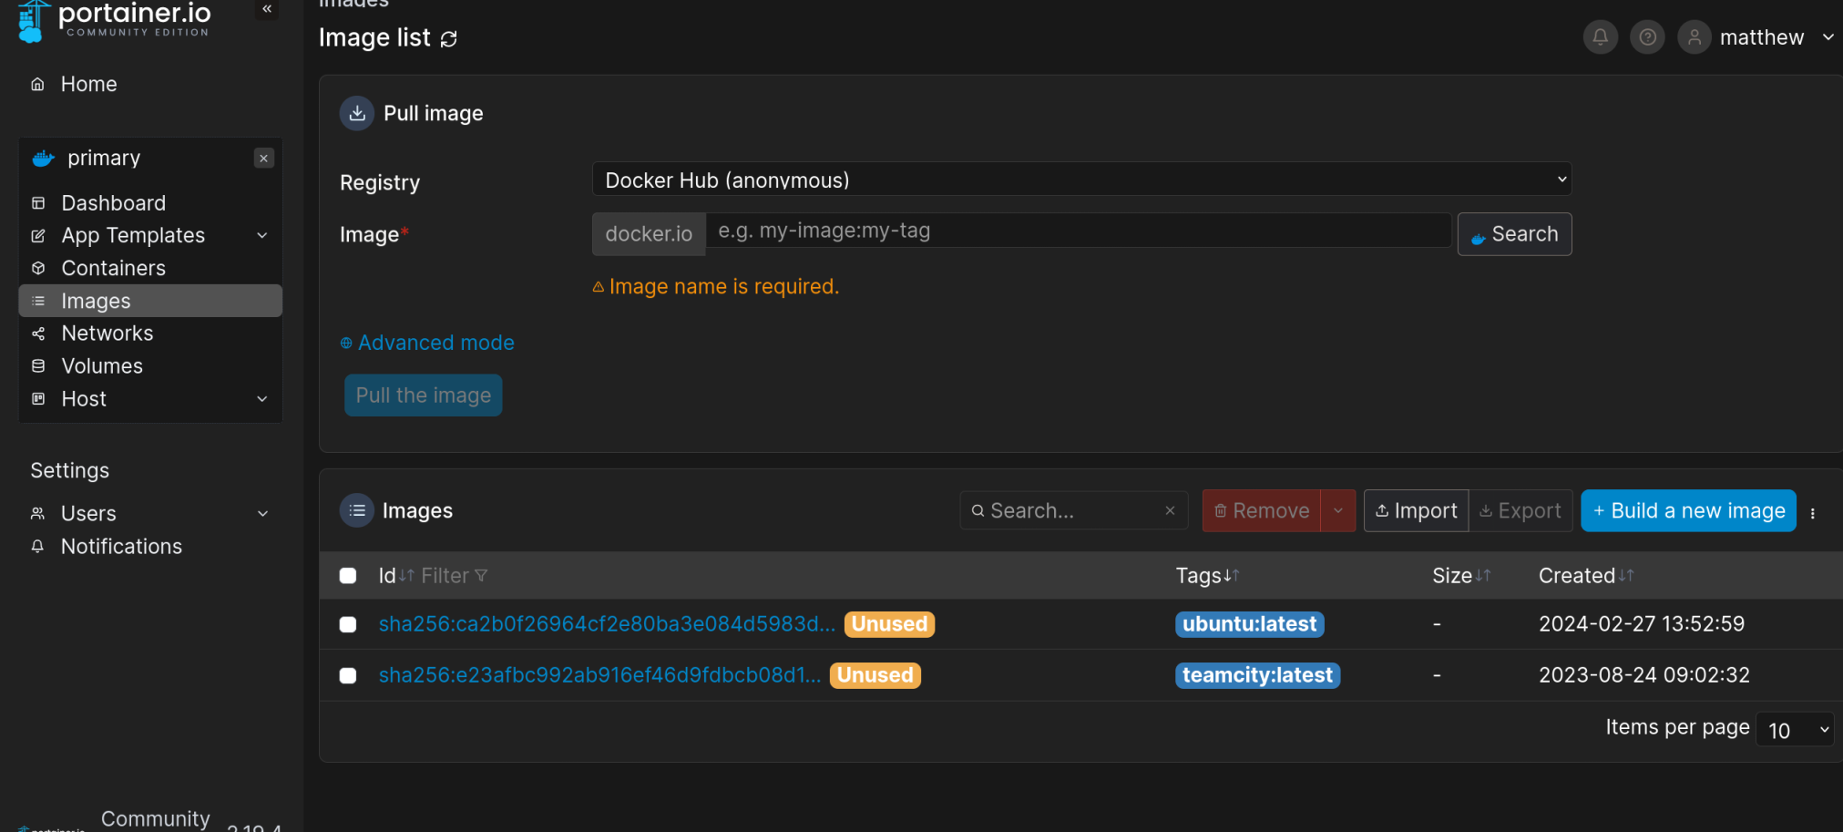Open App Templates in sidebar

tap(133, 236)
